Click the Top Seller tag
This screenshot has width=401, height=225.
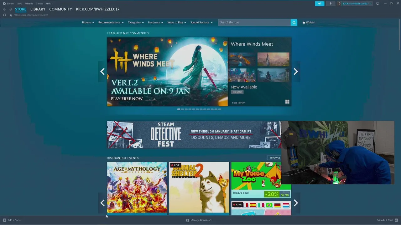pyautogui.click(x=237, y=92)
